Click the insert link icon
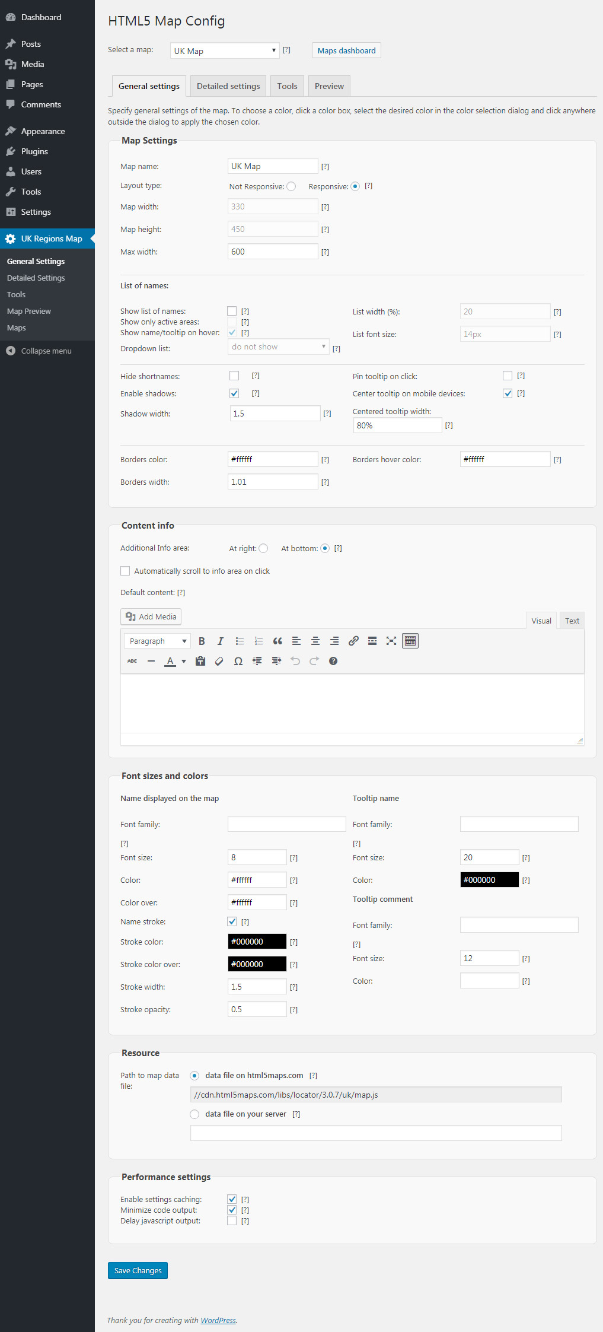 pyautogui.click(x=353, y=641)
